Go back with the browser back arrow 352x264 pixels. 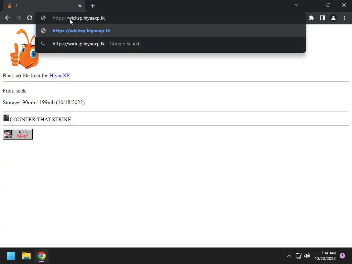pyautogui.click(x=8, y=18)
